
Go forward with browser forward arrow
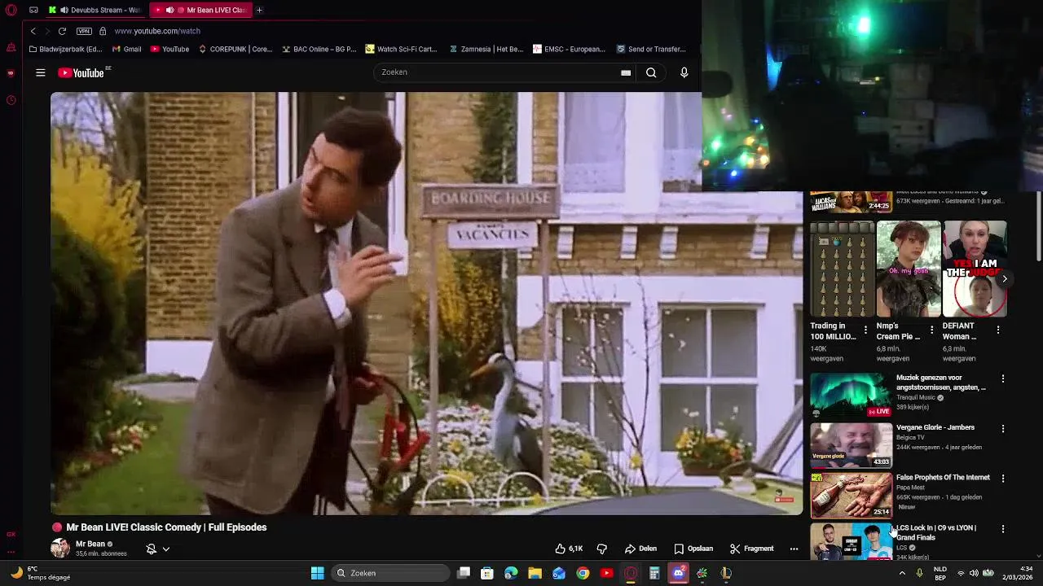[x=46, y=31]
